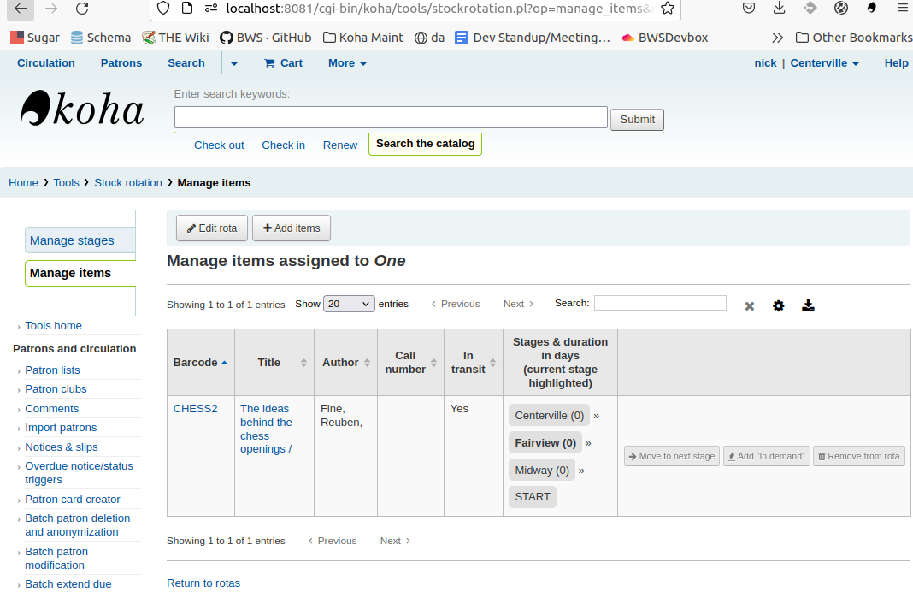Clear the table filter with X icon
913x592 pixels.
tap(750, 306)
